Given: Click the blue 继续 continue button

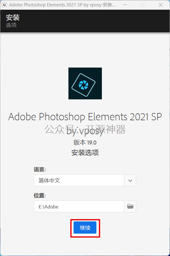Looking at the screenshot, I should tap(85, 228).
